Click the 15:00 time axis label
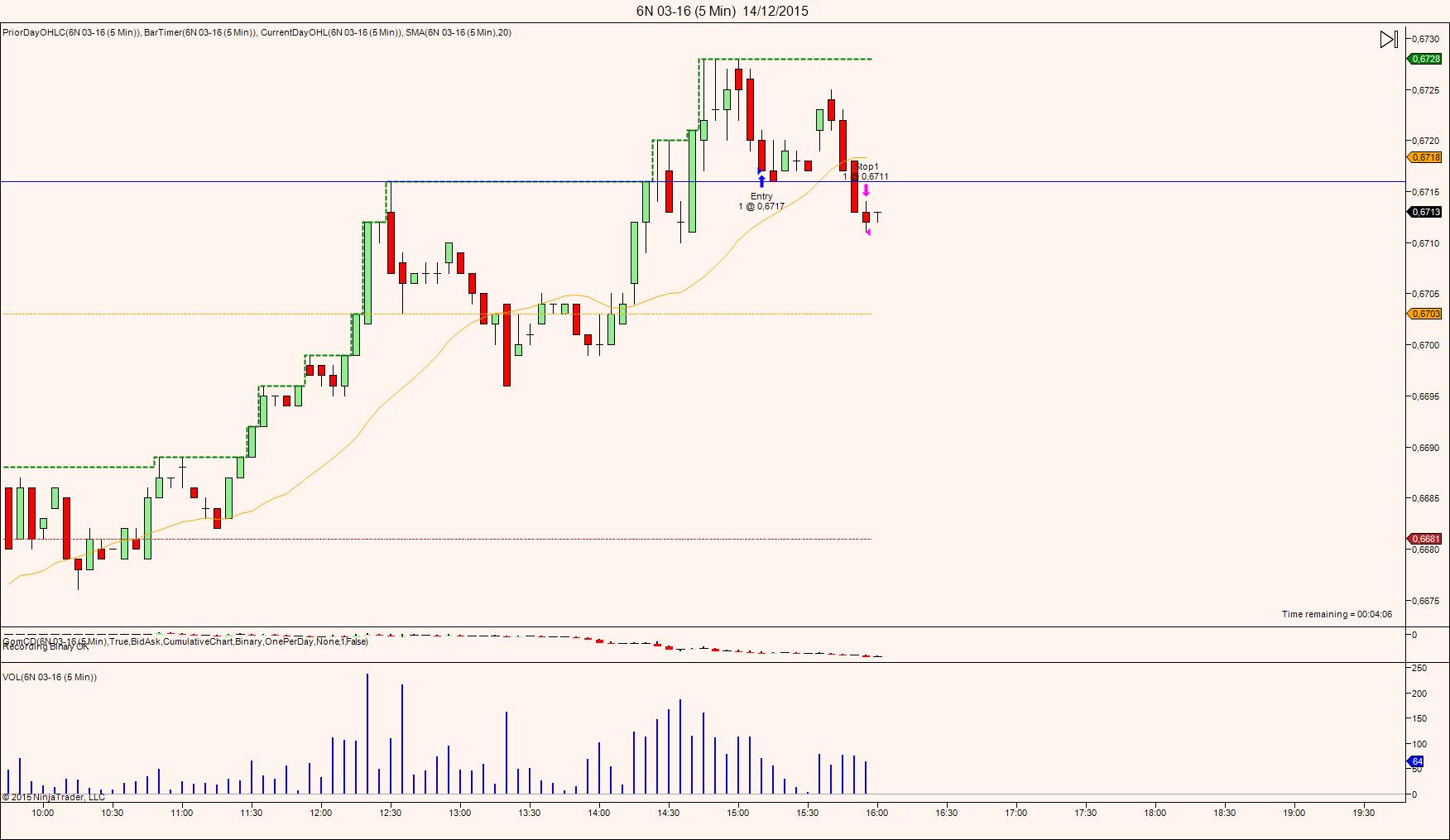 click(x=737, y=813)
